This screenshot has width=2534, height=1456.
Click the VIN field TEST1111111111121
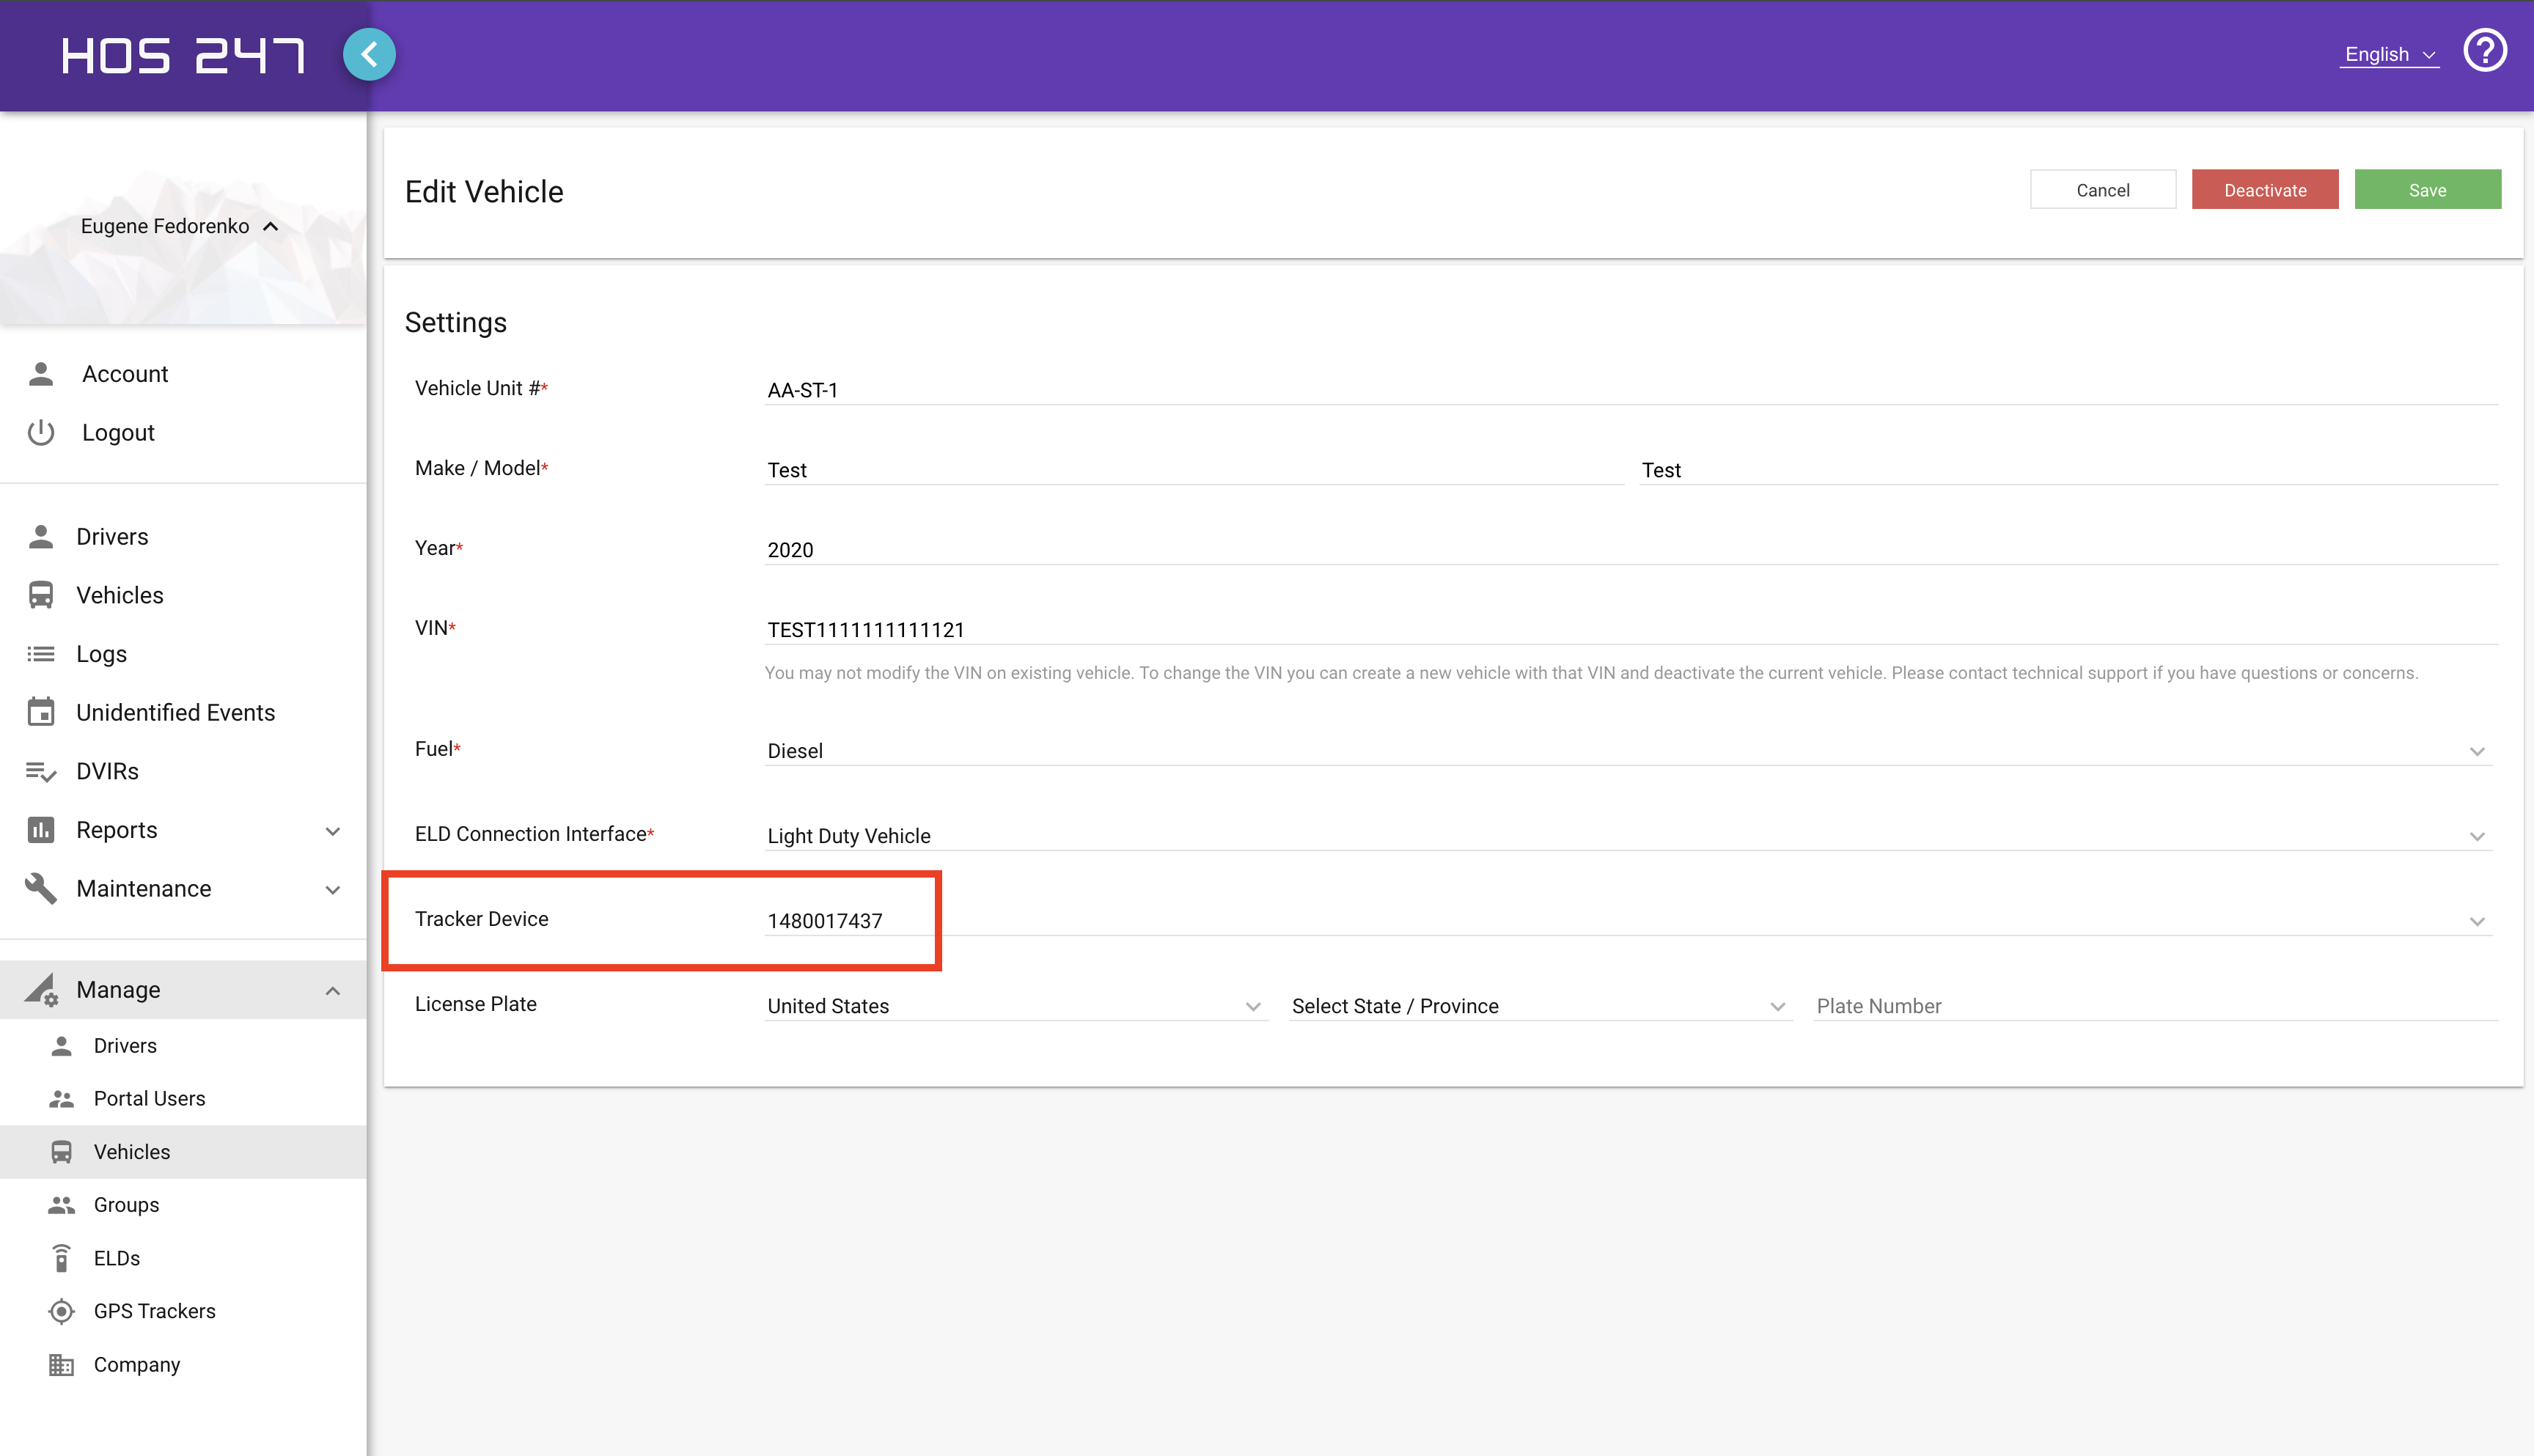1631,630
